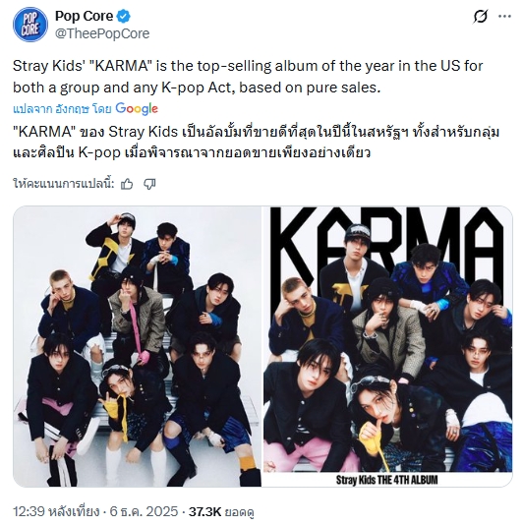This screenshot has height=526, width=523.
Task: Click the 'แปลจาก อังกฤษ โดย' translation link
Action: pos(62,109)
